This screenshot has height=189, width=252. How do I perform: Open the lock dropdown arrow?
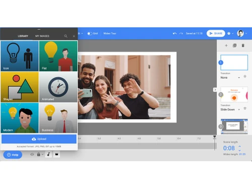click(x=42, y=154)
